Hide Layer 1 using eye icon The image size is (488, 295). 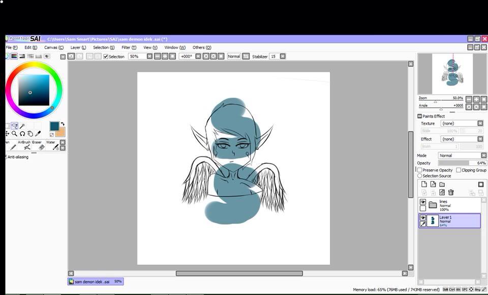[422, 217]
